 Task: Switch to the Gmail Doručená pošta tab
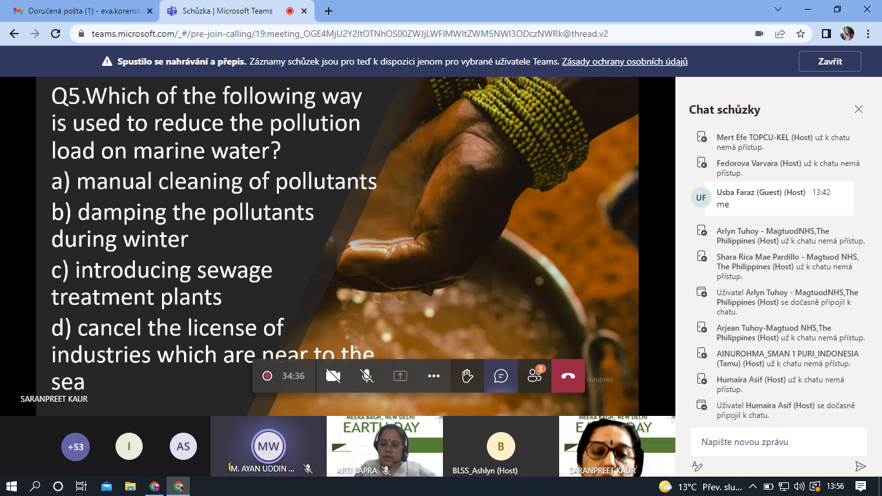tap(85, 11)
